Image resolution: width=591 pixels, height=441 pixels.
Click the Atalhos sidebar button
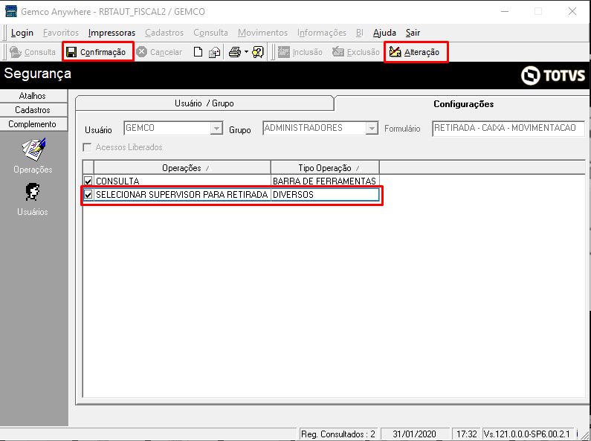(33, 96)
